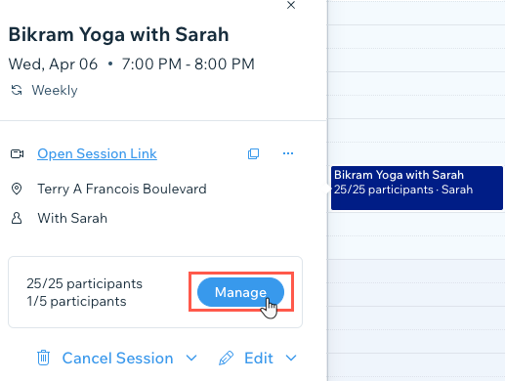The image size is (505, 381).
Task: Click the Bikram Yoga with Sarah title
Action: 118,34
